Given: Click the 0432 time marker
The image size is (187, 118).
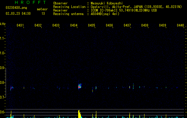Looking at the screenshot, I should click(x=38, y=25).
